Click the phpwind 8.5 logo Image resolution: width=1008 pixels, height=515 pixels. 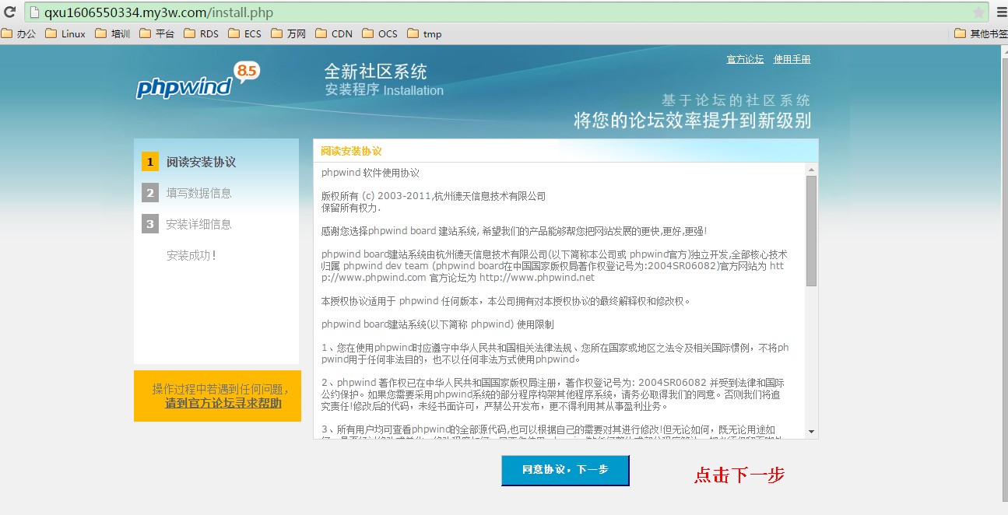point(198,81)
